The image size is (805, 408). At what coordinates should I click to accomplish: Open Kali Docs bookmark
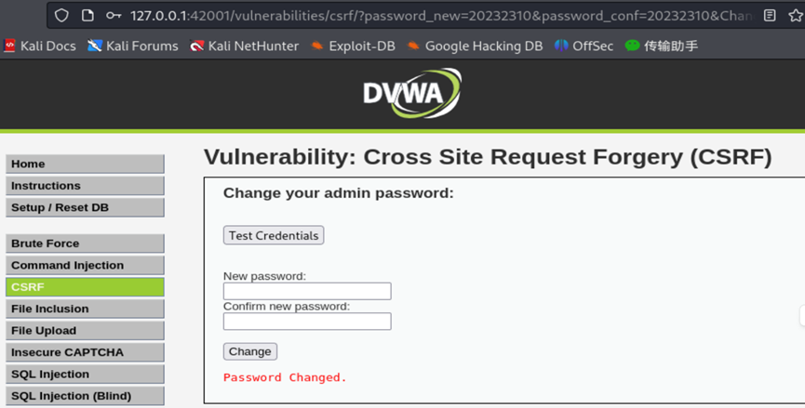click(x=42, y=46)
